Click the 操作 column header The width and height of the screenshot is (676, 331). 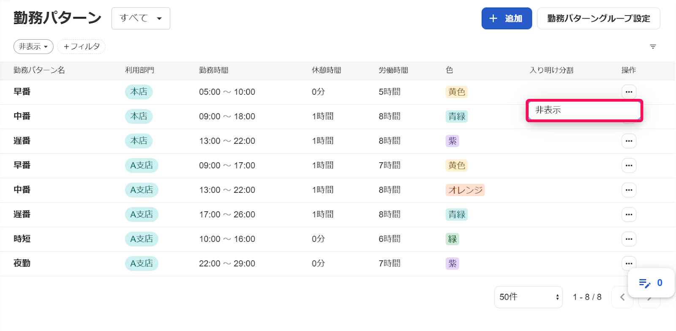[629, 70]
